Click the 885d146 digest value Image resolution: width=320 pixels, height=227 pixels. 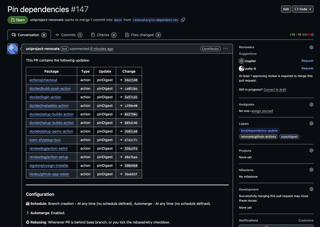[x=131, y=123]
